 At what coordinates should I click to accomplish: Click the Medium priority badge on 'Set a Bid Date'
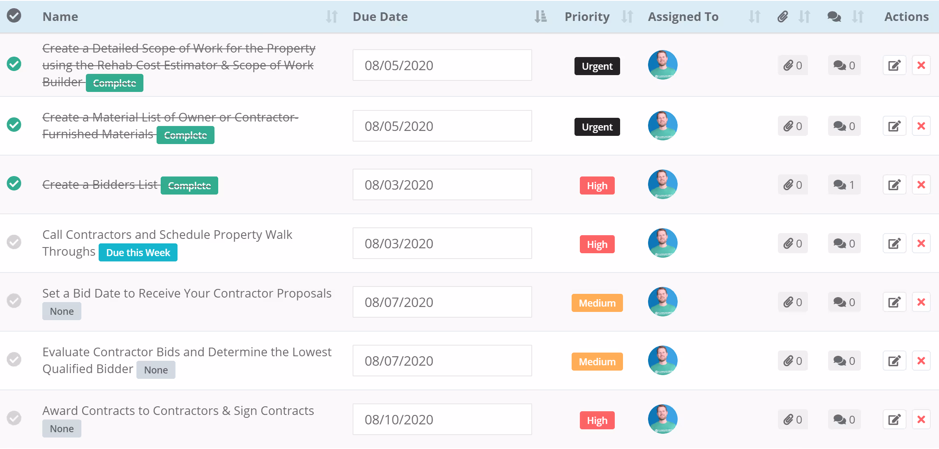(597, 303)
